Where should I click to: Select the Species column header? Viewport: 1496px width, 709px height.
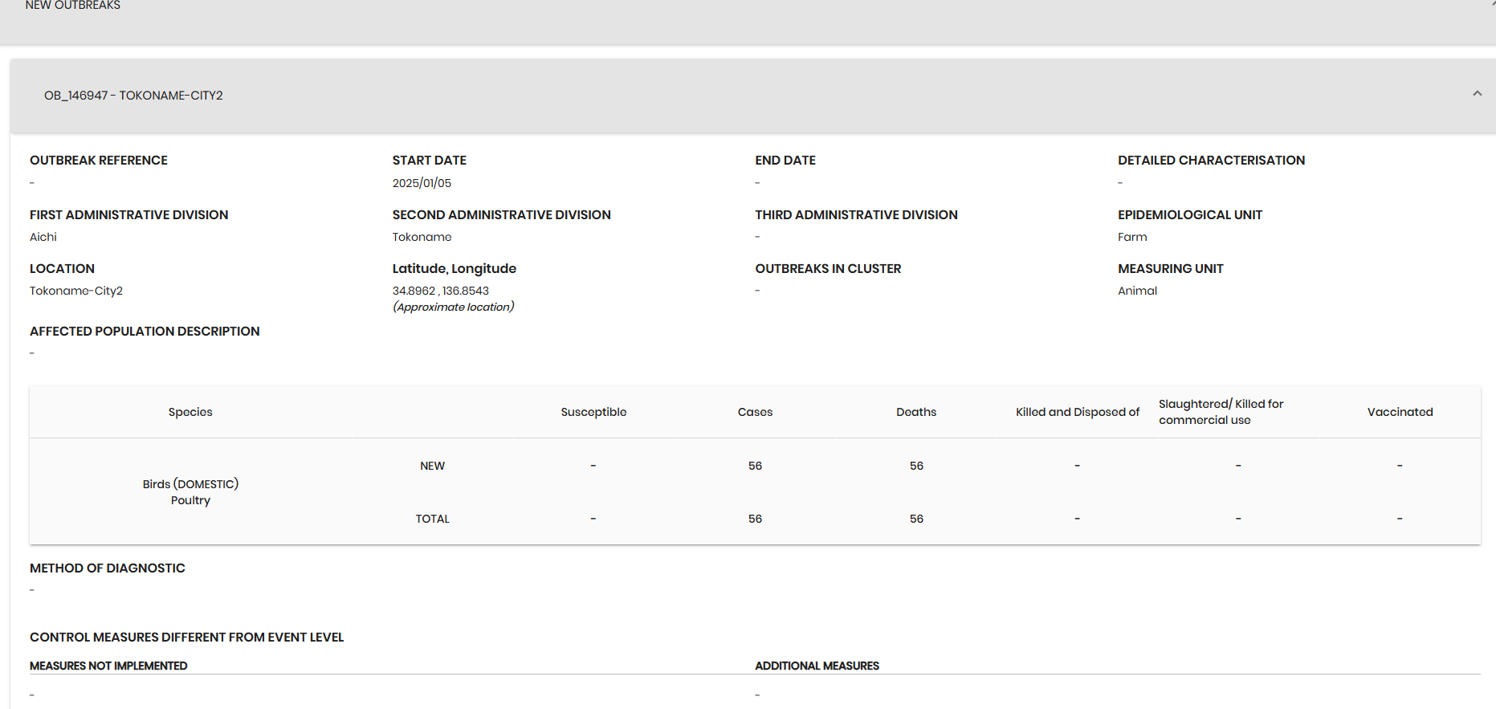pos(190,412)
